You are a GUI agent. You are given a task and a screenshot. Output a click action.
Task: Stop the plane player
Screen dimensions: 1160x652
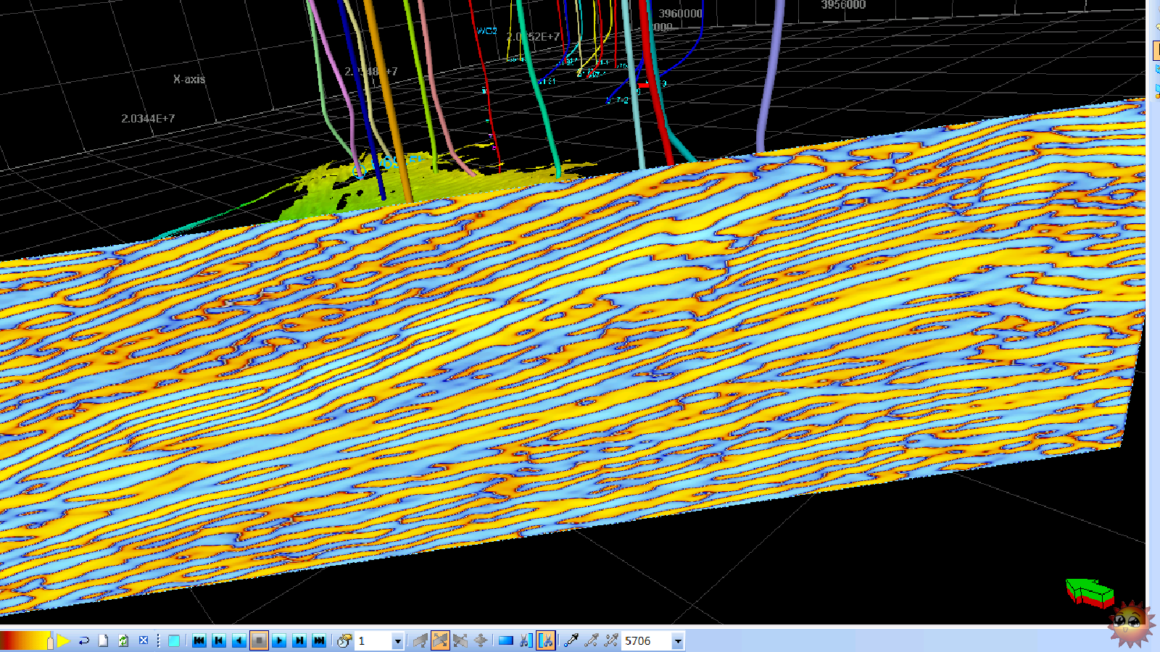pos(259,640)
